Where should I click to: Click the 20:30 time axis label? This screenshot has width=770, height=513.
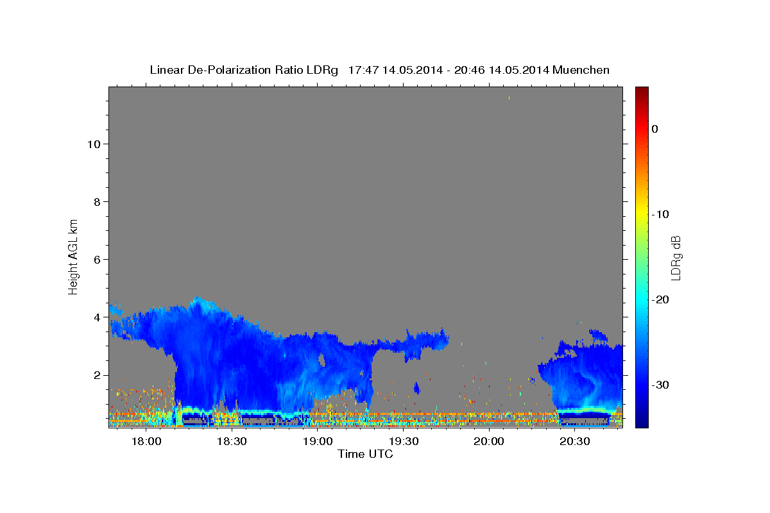pyautogui.click(x=574, y=442)
